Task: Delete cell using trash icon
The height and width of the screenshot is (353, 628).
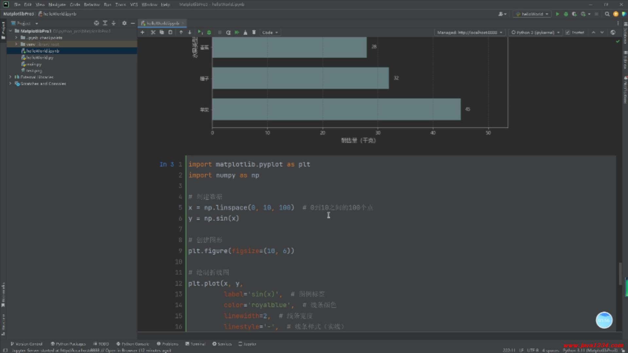Action: (x=254, y=32)
